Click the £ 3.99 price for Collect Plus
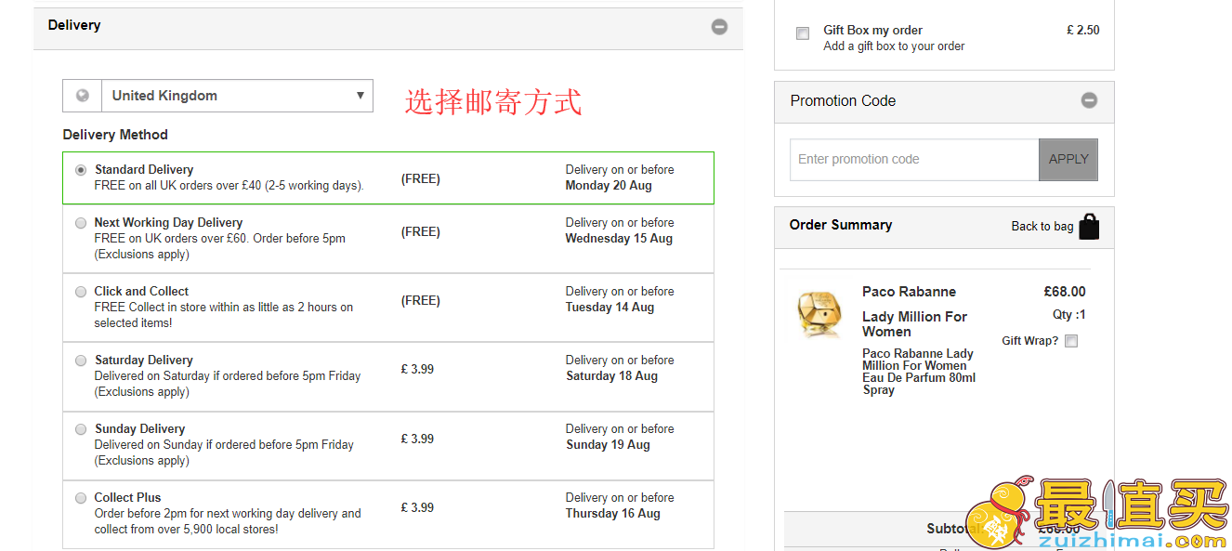 click(417, 507)
